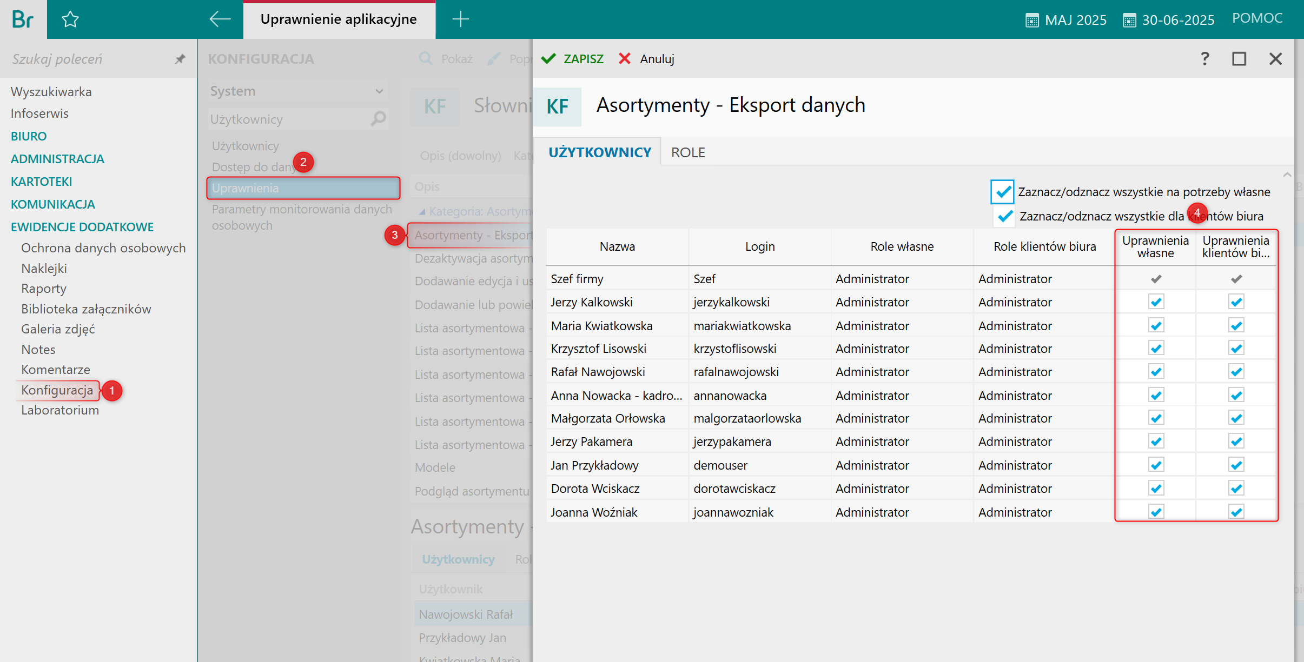Image resolution: width=1304 pixels, height=662 pixels.
Task: Uncheck Jerzy Kalkowski's own permissions checkbox
Action: coord(1156,302)
